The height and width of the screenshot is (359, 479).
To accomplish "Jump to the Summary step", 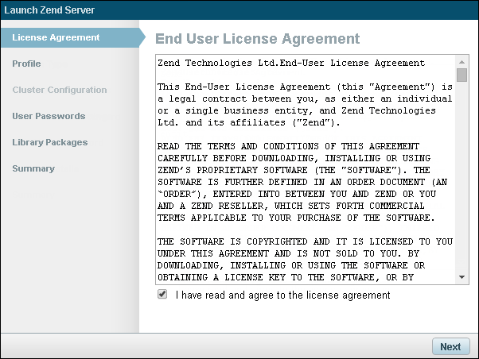I will (33, 168).
